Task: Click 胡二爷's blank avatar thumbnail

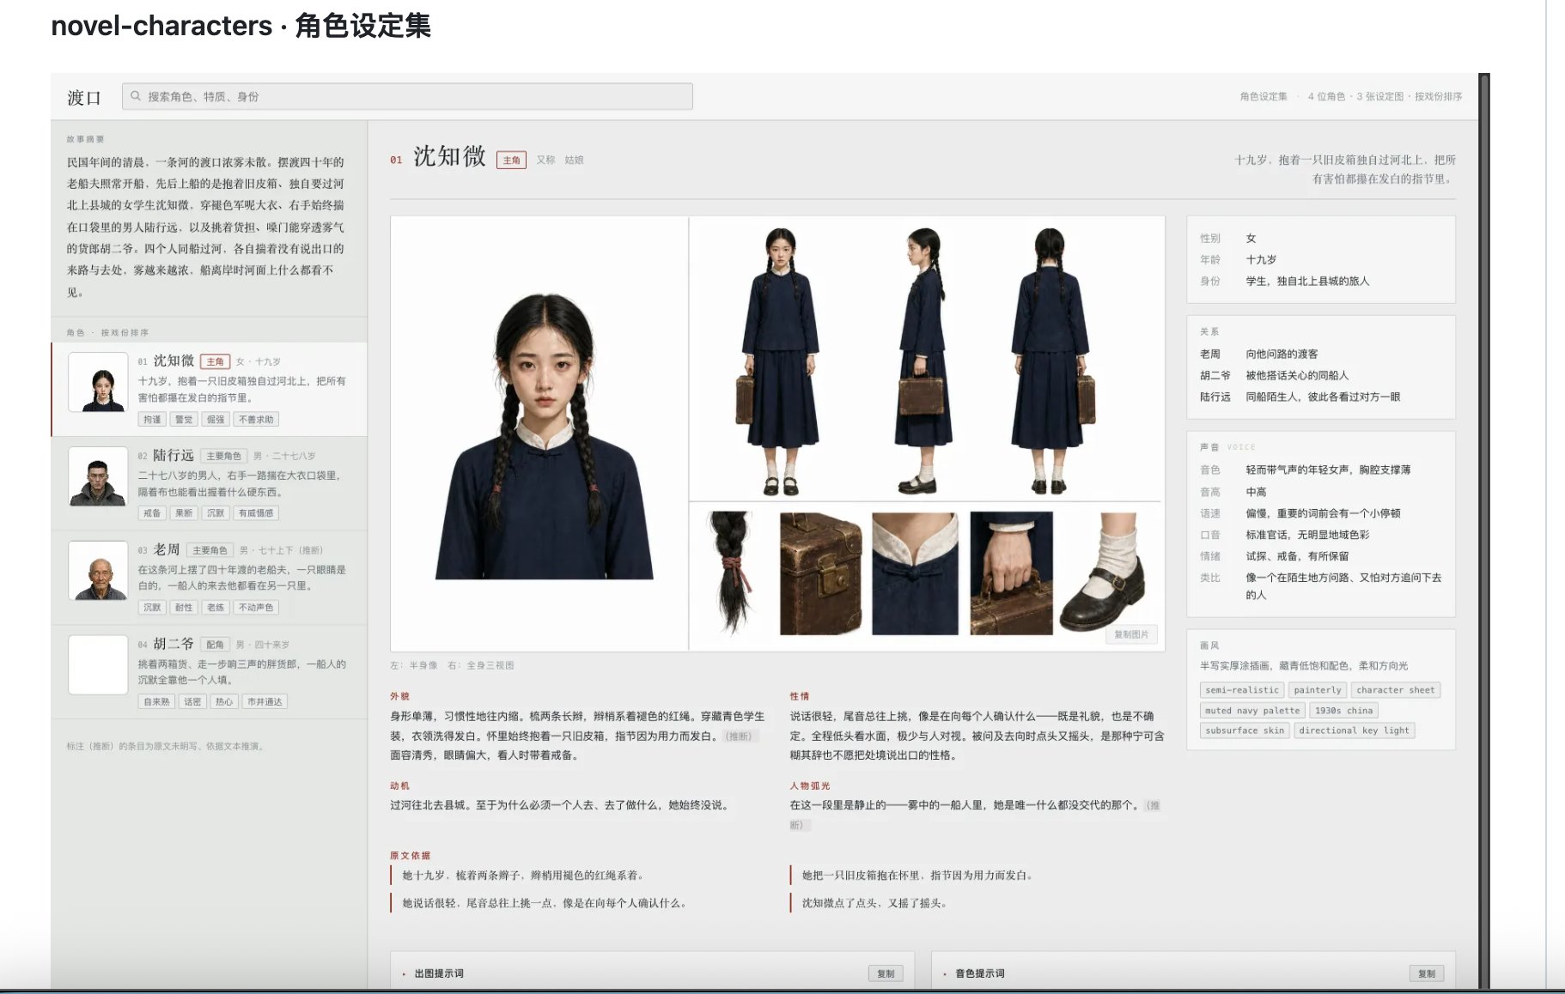Action: coord(98,664)
